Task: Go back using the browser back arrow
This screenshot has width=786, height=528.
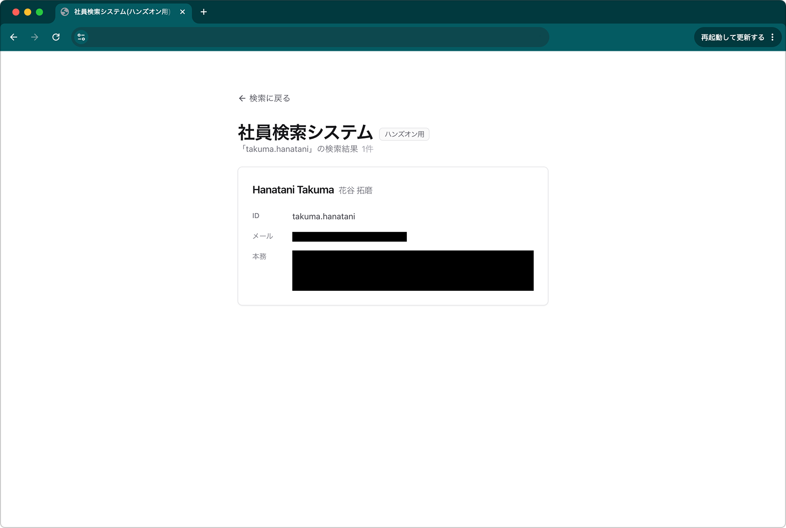Action: pos(14,37)
